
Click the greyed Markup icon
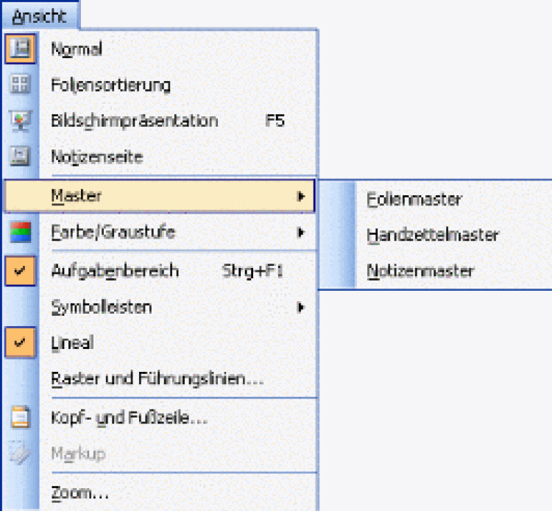pos(21,454)
